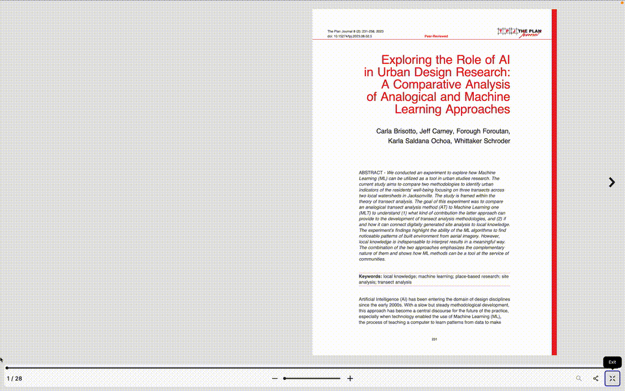Click the article title heading
The width and height of the screenshot is (625, 391).
pyautogui.click(x=437, y=84)
